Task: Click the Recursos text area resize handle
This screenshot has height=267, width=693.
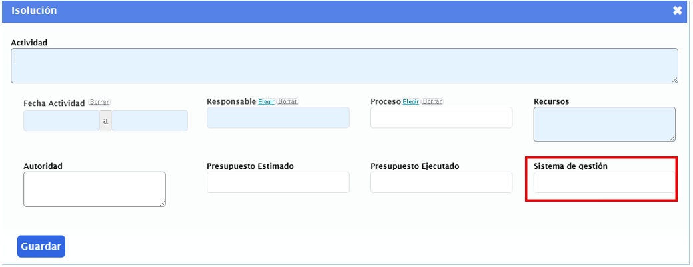Action: [x=672, y=138]
